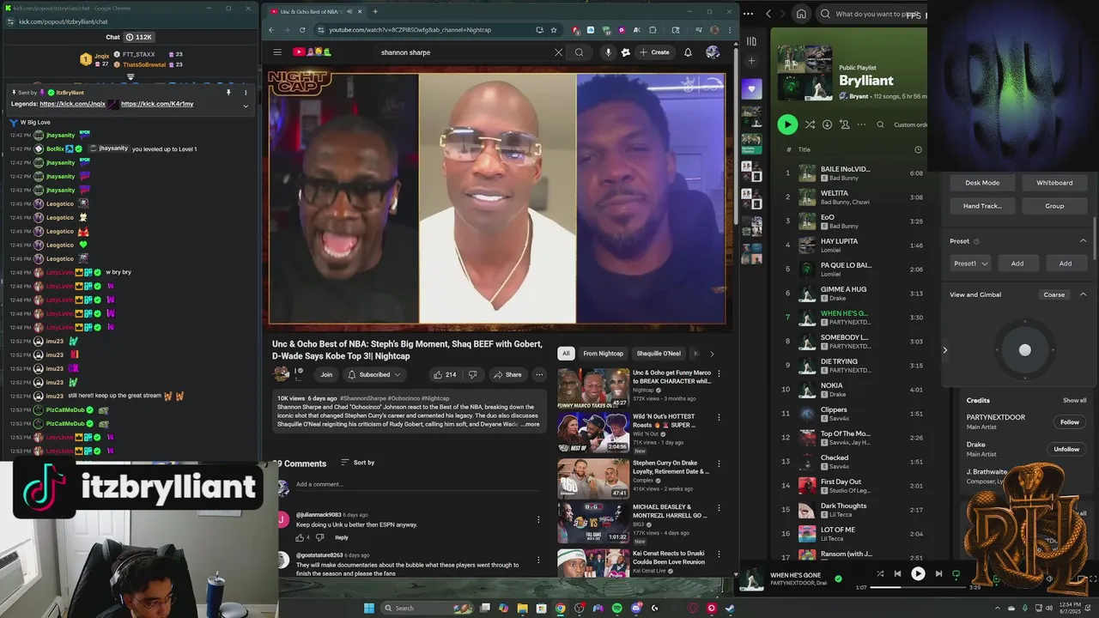Follow PARTYNEXTDOOR in the Credits panel
The width and height of the screenshot is (1099, 618).
click(x=1069, y=421)
